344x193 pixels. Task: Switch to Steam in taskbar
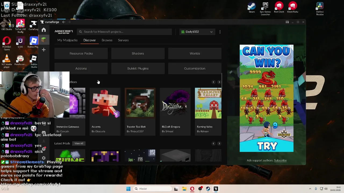coord(208,189)
